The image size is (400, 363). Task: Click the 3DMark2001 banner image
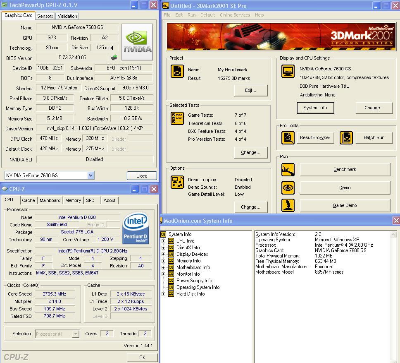click(x=281, y=37)
